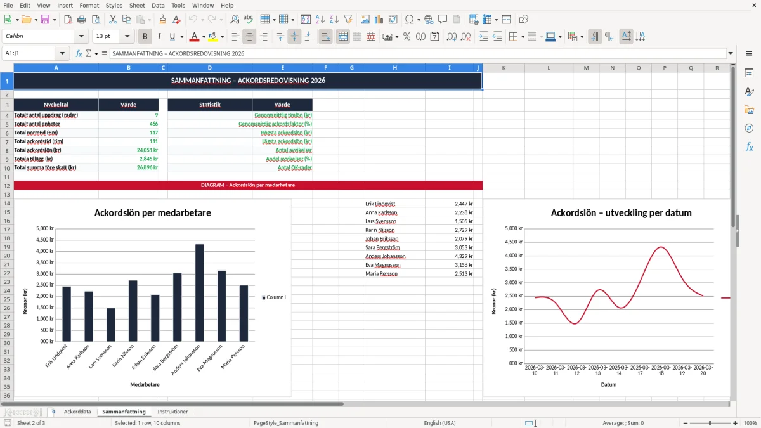
Task: Expand the Name Box dropdown arrow
Action: tap(62, 53)
